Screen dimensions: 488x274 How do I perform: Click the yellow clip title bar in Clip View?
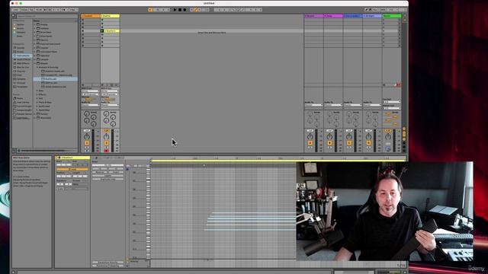point(72,158)
